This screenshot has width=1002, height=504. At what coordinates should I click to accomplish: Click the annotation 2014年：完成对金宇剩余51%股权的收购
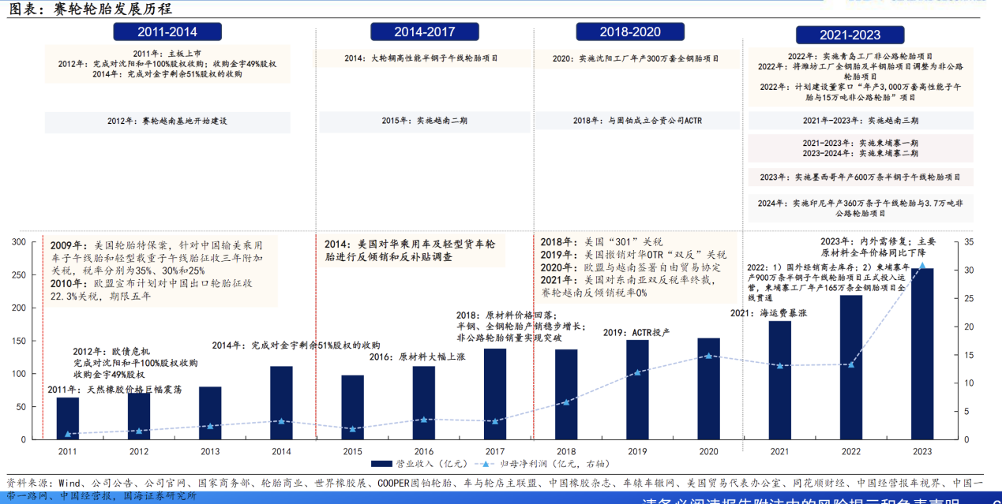[x=297, y=345]
